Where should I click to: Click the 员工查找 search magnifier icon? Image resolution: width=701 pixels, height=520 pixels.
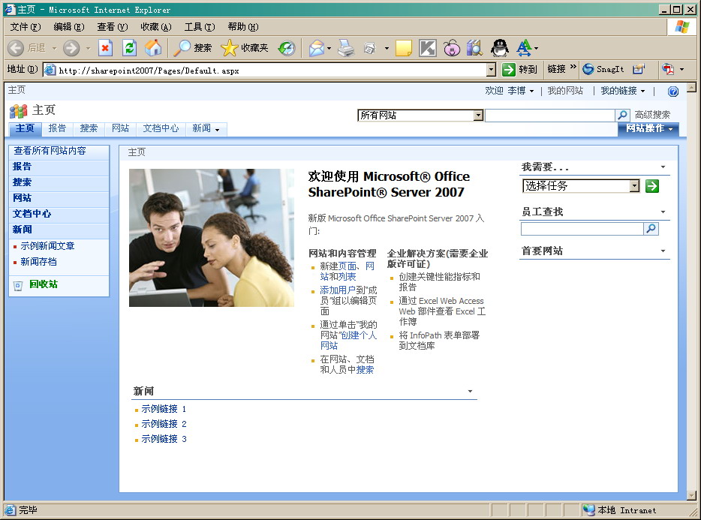coord(651,228)
